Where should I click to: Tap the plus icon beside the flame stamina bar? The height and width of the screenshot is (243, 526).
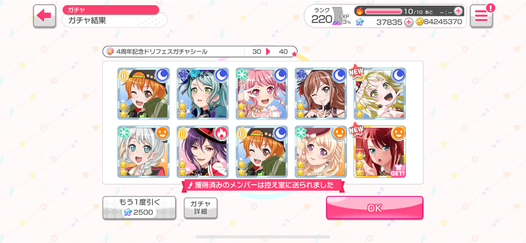coord(458,11)
